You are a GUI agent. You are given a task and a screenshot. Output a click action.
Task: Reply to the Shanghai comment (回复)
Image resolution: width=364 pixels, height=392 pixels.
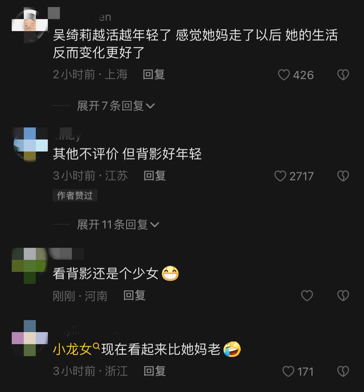[154, 75]
